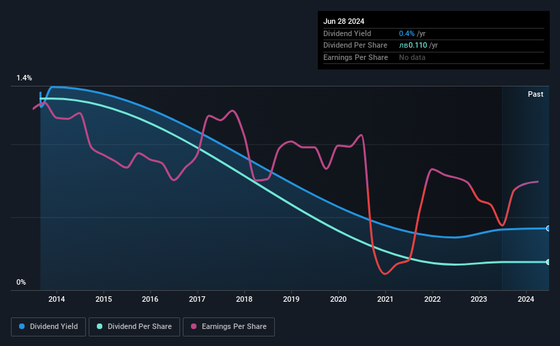The height and width of the screenshot is (346, 560).
Task: Toggle the Dividend Yield legend button
Action: (x=48, y=327)
